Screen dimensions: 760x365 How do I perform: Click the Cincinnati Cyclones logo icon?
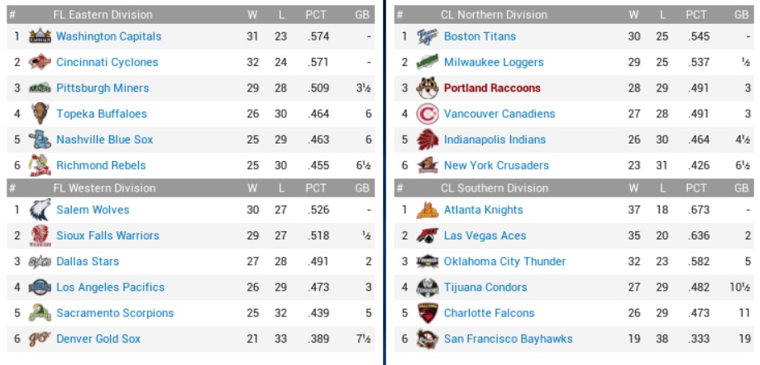[x=40, y=62]
